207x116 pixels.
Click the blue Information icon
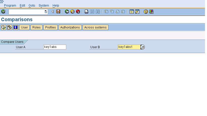click(16, 27)
